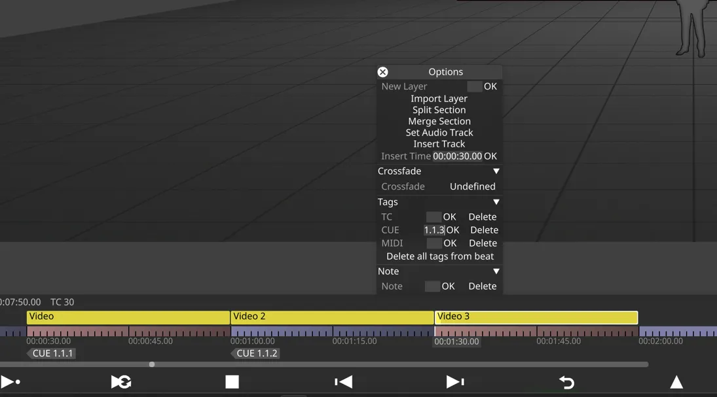Click Merge Section entry
717x397 pixels.
coord(439,121)
